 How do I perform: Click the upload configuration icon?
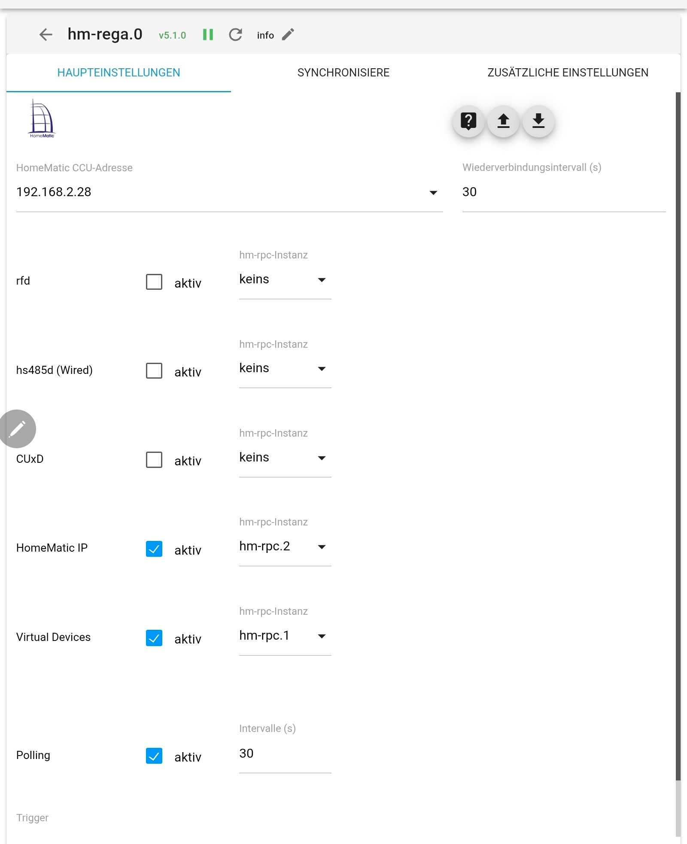click(x=503, y=121)
